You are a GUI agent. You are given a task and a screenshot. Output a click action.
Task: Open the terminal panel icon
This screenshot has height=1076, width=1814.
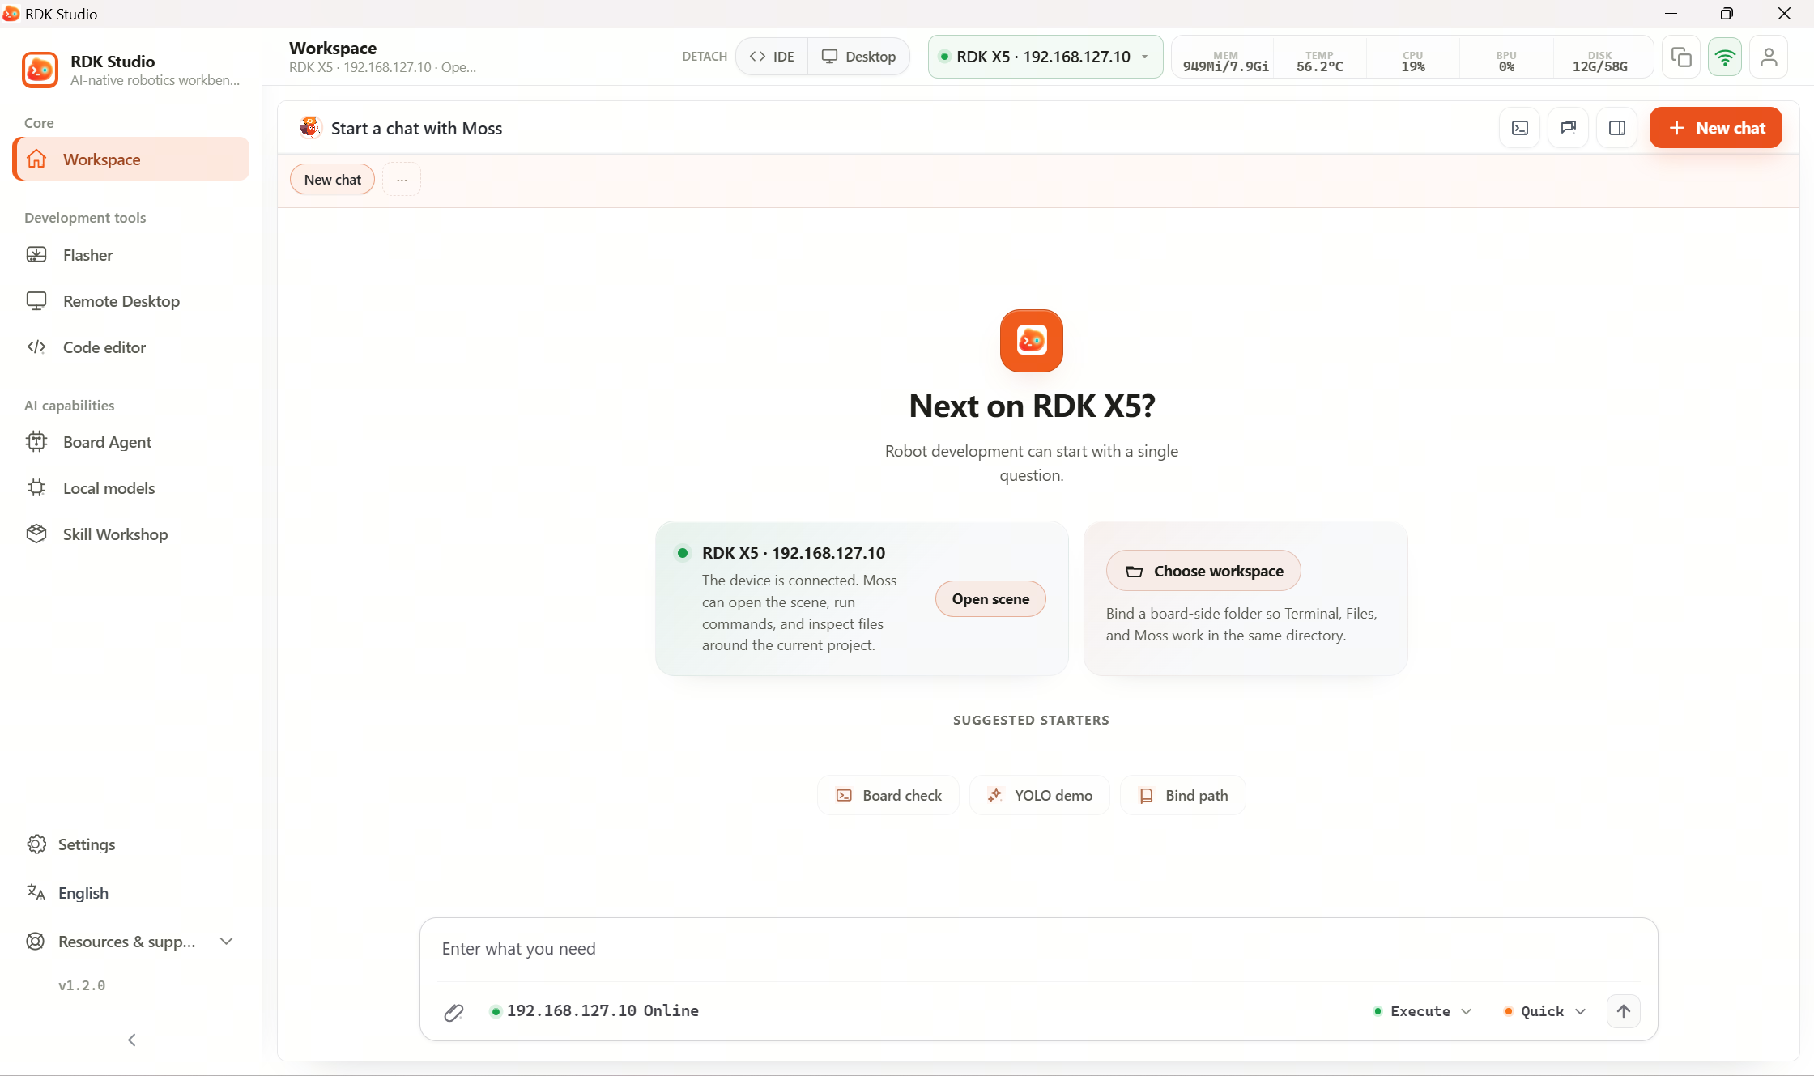(x=1520, y=128)
